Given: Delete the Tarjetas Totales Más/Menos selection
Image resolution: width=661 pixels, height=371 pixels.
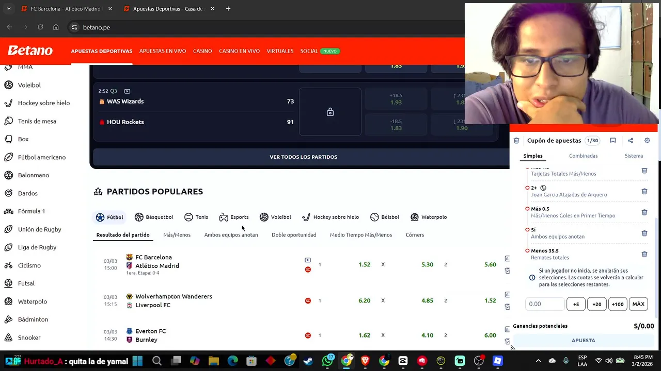Looking at the screenshot, I should point(644,171).
